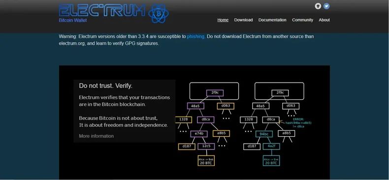The width and height of the screenshot is (389, 180).
Task: Go to the Home menu item
Action: pos(223,20)
